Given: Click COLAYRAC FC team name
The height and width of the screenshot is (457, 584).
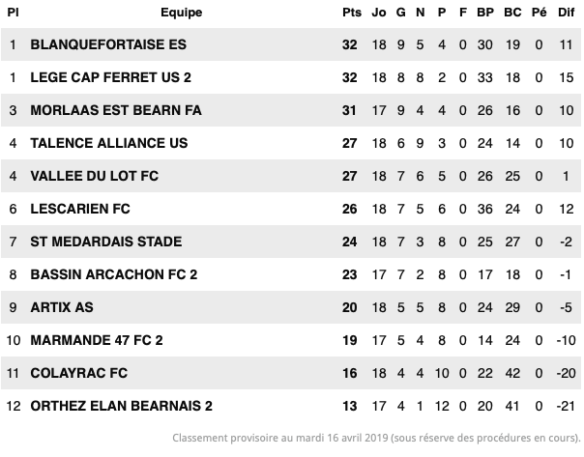Looking at the screenshot, I should [x=79, y=373].
